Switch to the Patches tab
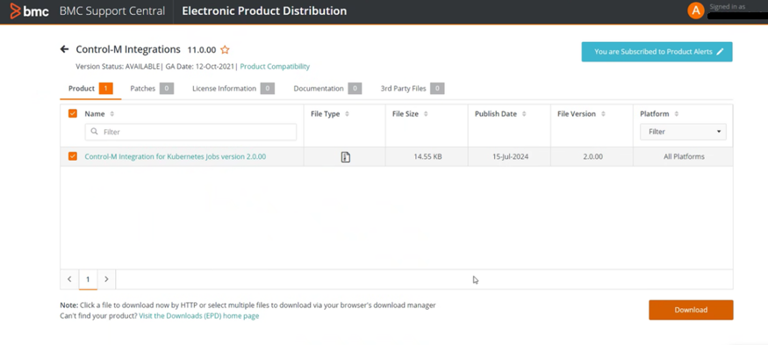Image resolution: width=768 pixels, height=345 pixels. point(152,89)
